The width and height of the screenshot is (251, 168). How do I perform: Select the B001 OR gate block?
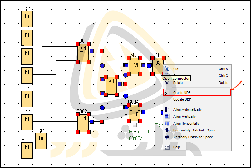(83, 52)
